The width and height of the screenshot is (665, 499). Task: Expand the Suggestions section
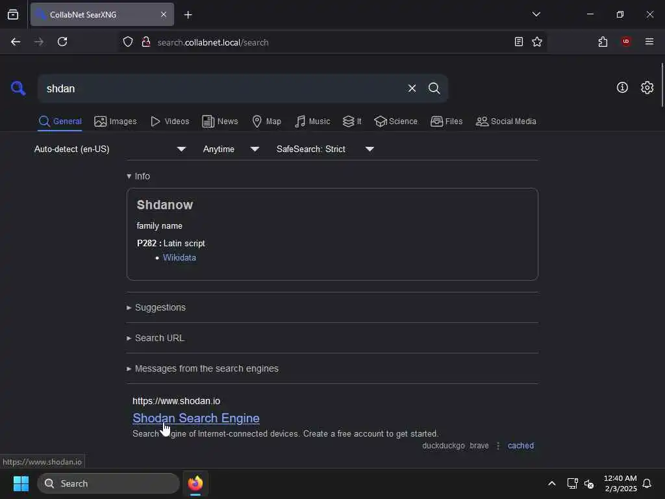click(x=156, y=307)
